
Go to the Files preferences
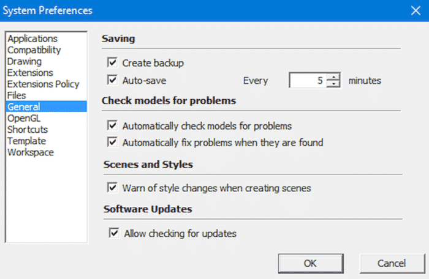click(x=17, y=95)
